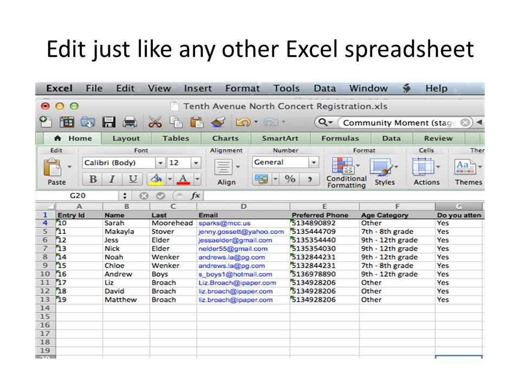This screenshot has width=520, height=390.
Task: Open the File menu
Action: [x=94, y=88]
